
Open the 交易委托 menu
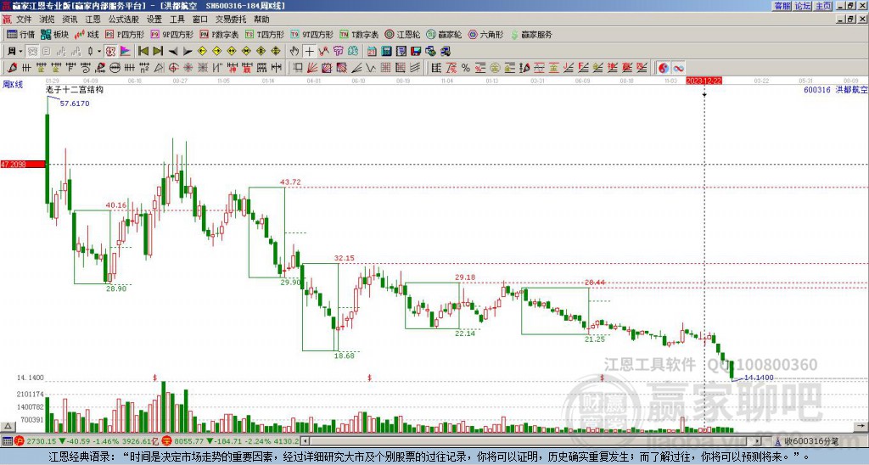[x=231, y=20]
